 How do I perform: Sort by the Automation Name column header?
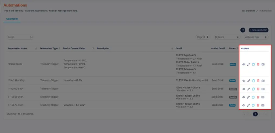click(x=17, y=49)
